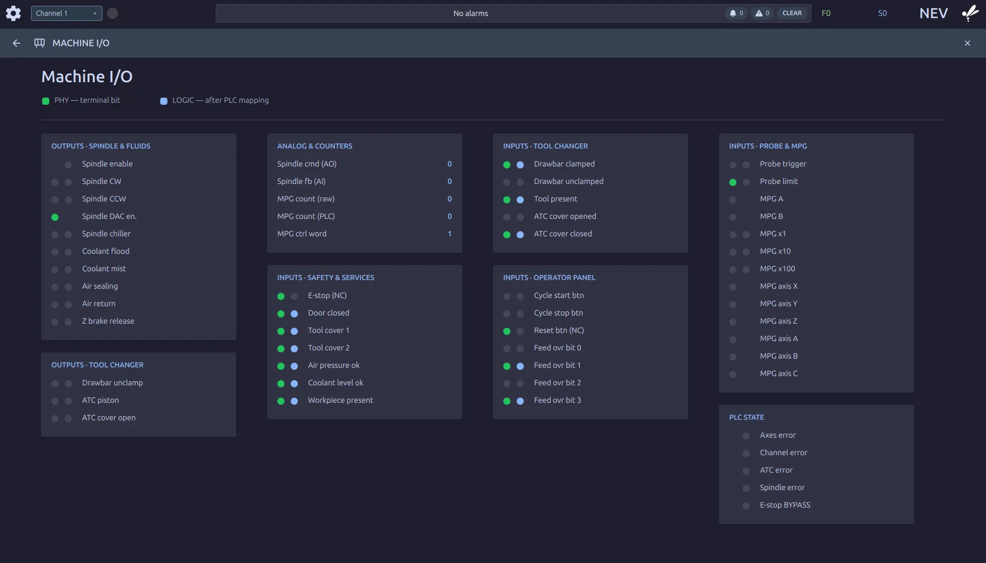Go back with the left arrow
This screenshot has height=563, width=986.
pyautogui.click(x=16, y=43)
